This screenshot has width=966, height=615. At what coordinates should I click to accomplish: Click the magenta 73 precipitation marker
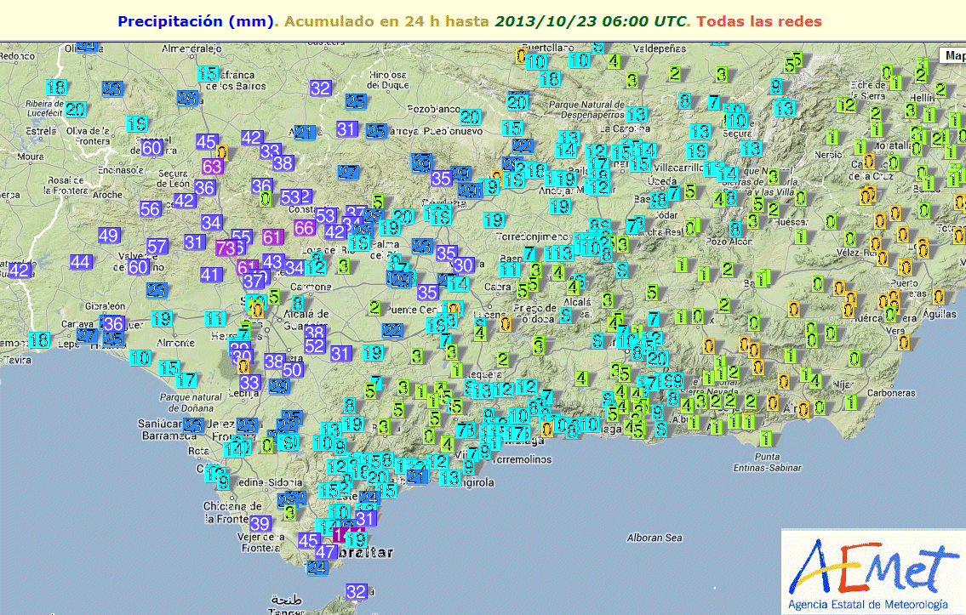(x=226, y=248)
